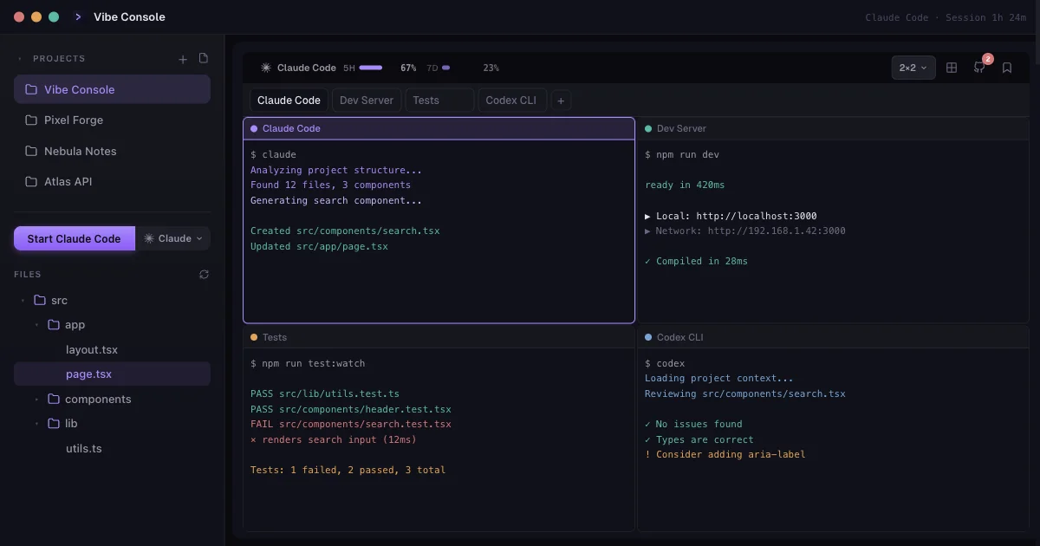Click the Vibe Console logo chevron icon
1040x546 pixels.
point(79,16)
